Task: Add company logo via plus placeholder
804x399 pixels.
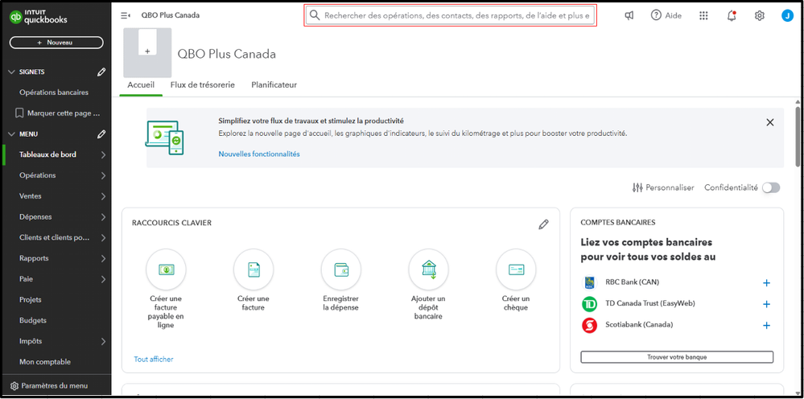Action: (147, 51)
